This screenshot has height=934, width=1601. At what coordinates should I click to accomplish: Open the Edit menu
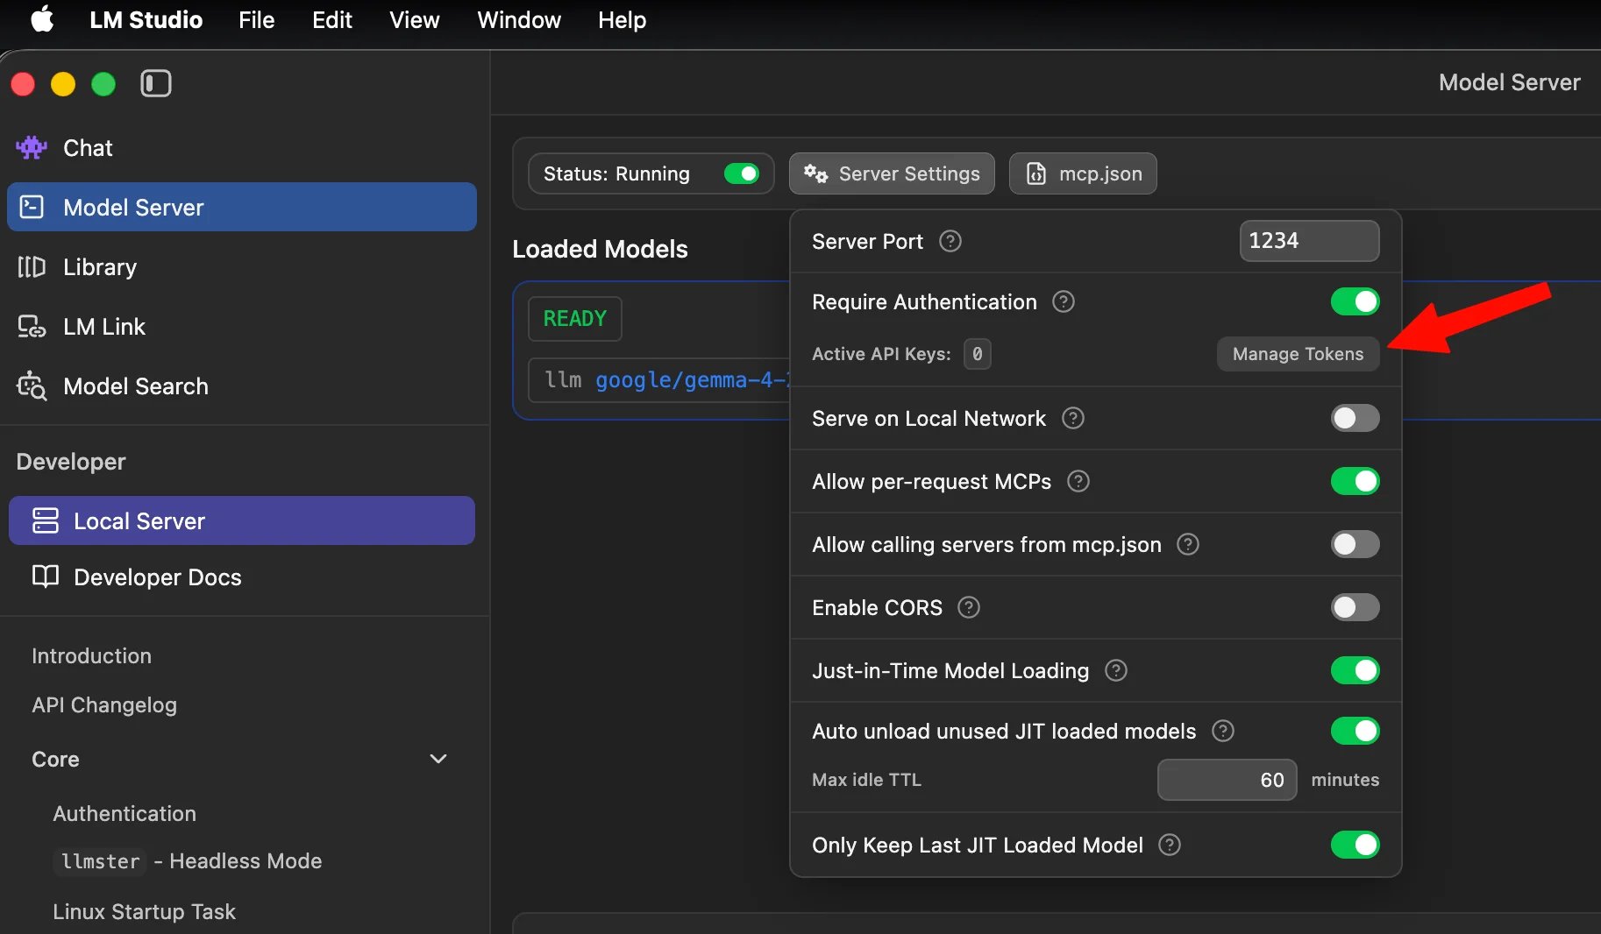click(332, 19)
